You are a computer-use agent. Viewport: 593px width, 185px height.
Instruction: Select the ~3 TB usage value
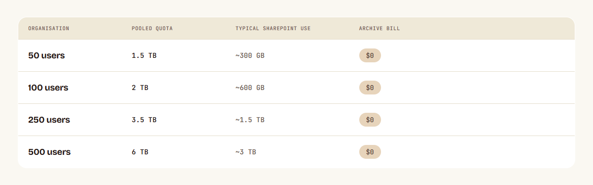click(x=246, y=152)
